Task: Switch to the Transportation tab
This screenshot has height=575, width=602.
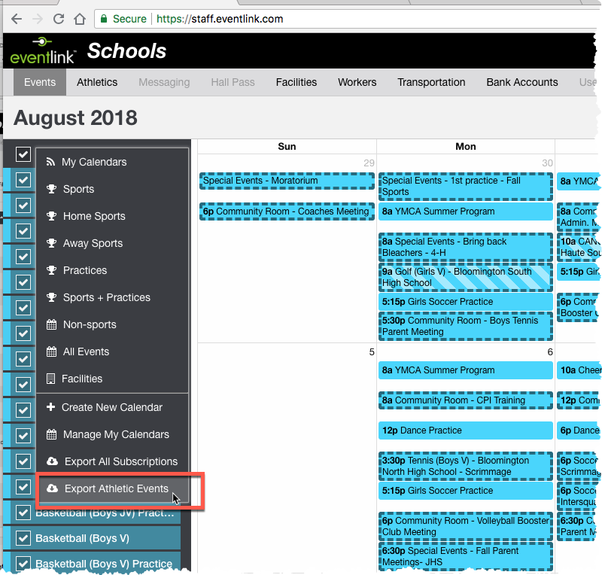Action: (x=431, y=82)
